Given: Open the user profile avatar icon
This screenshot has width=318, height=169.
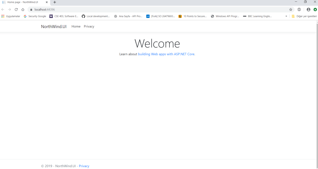Looking at the screenshot, I should tap(308, 10).
